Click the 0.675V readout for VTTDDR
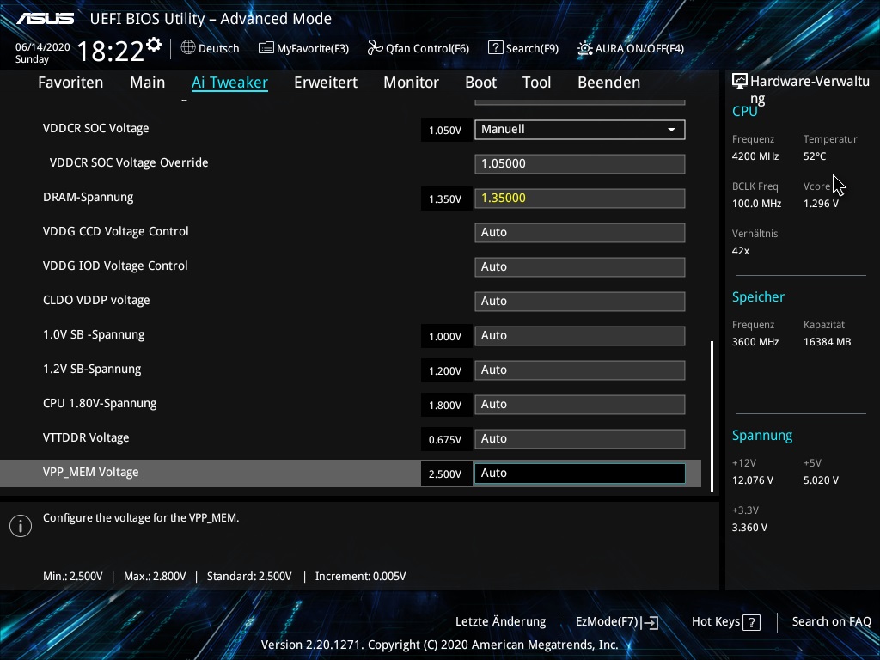Screen dimensions: 880x660 [446, 440]
